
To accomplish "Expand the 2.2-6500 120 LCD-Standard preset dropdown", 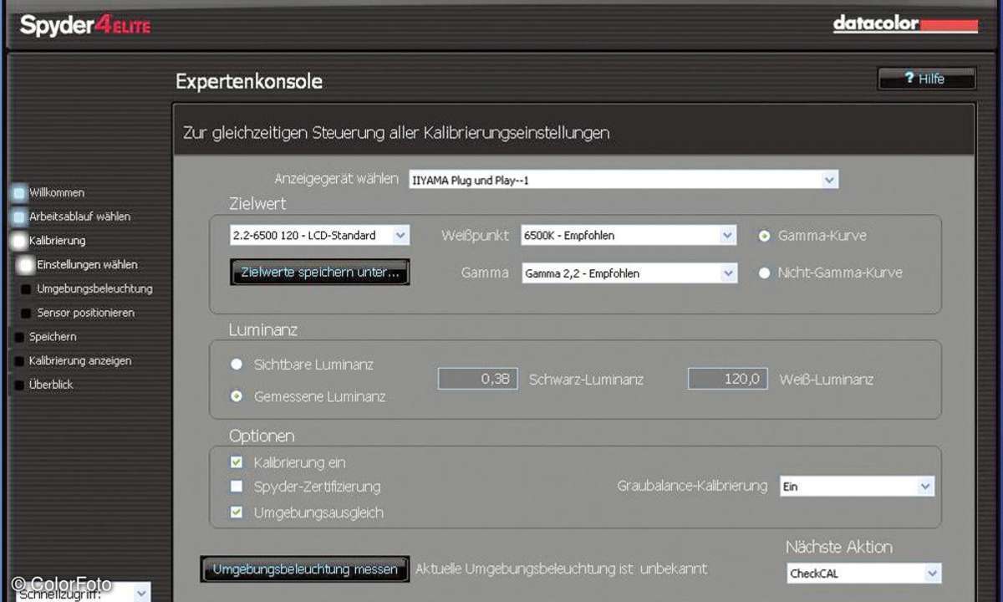I will (x=319, y=236).
